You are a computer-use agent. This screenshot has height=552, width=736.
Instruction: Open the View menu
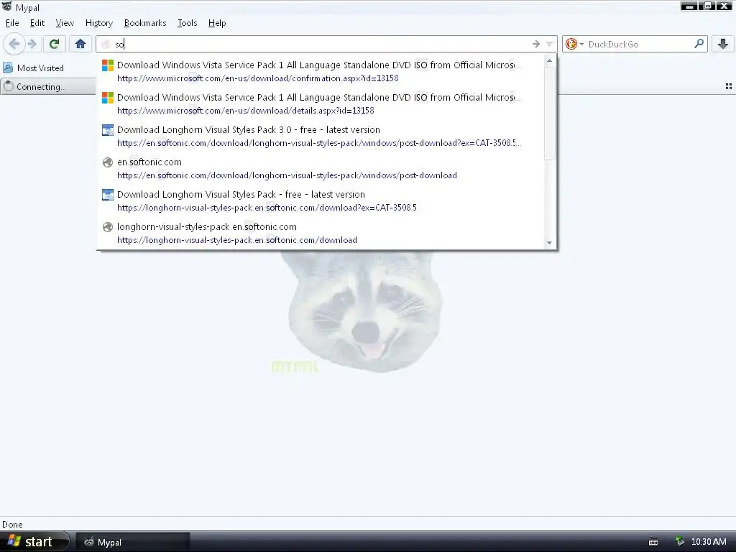(x=65, y=23)
